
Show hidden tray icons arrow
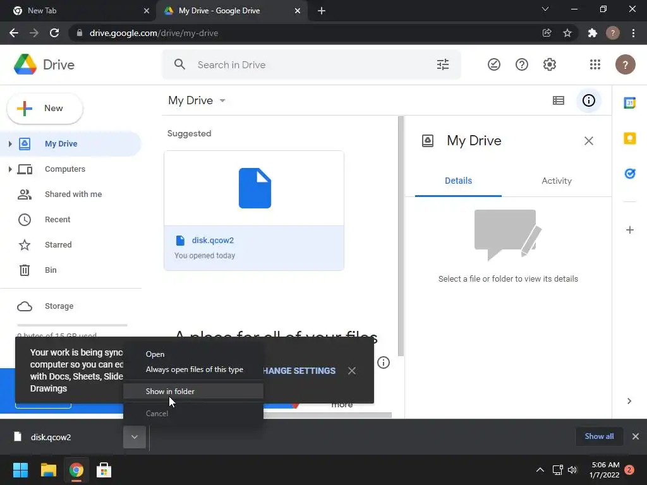pos(540,470)
